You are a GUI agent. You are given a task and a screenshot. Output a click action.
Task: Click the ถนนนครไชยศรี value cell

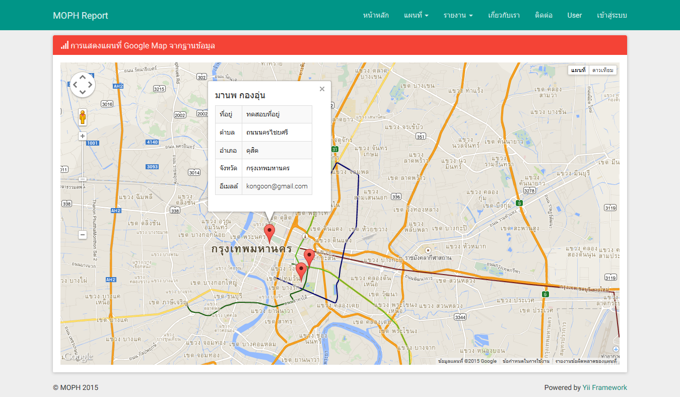click(x=277, y=133)
